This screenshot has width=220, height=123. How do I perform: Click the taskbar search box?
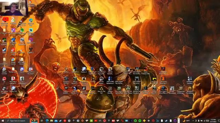click(18, 121)
